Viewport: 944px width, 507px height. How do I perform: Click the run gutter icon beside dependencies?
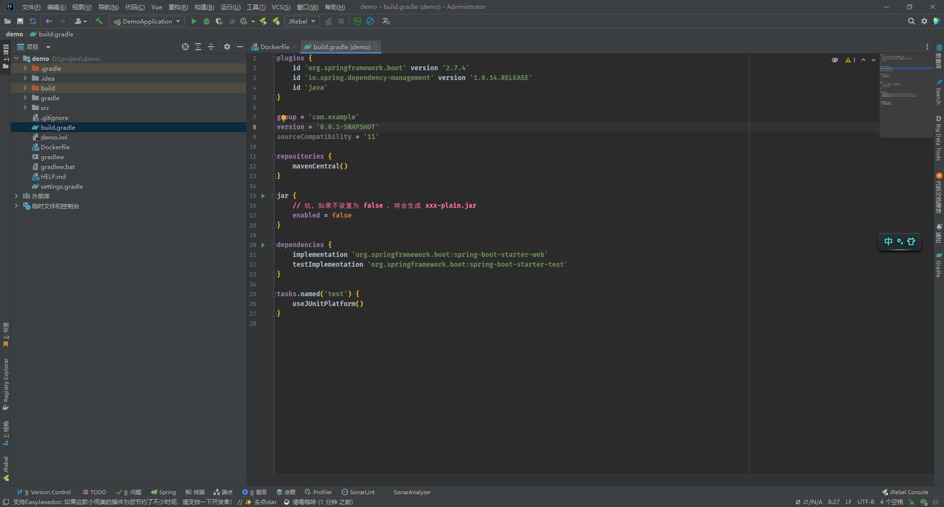click(x=263, y=245)
